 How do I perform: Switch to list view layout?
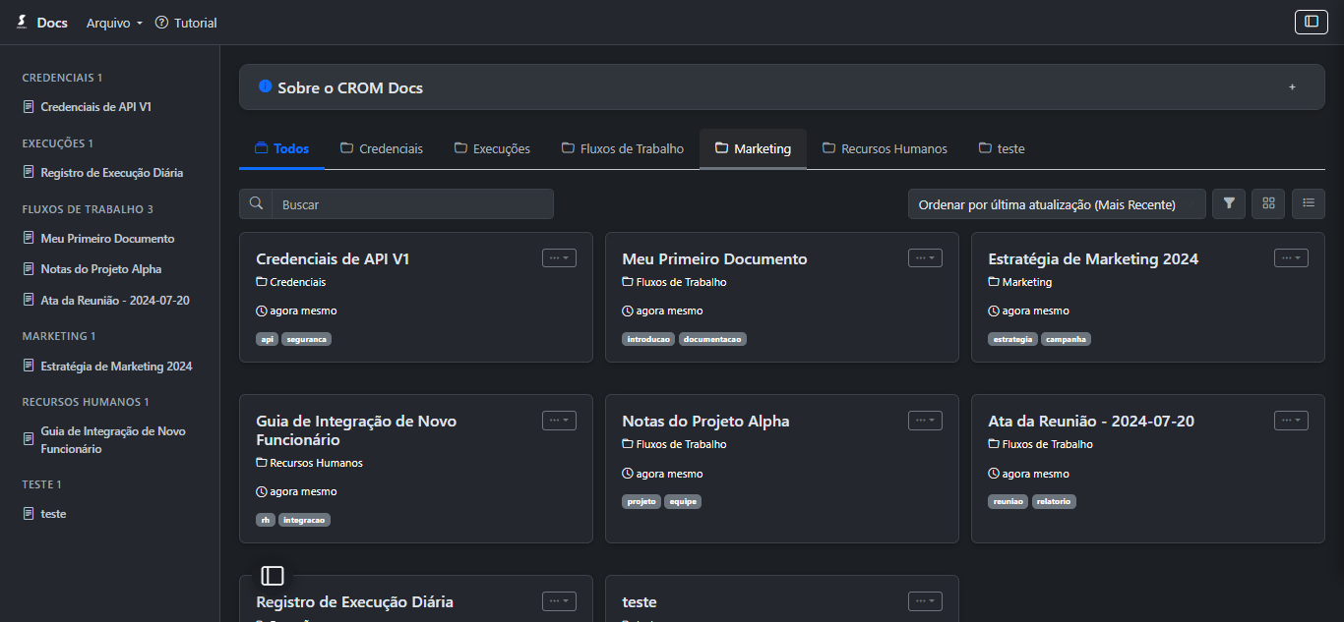1309,203
